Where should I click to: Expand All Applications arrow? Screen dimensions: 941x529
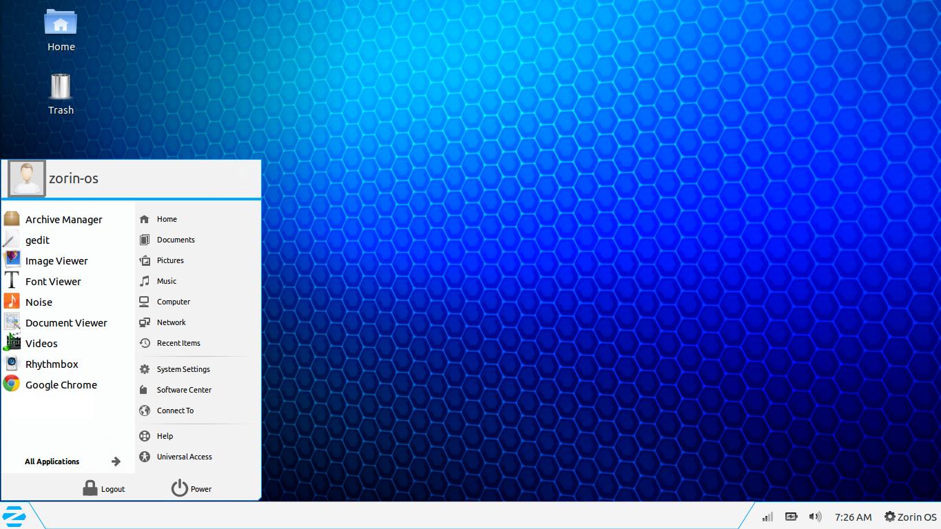(x=116, y=461)
